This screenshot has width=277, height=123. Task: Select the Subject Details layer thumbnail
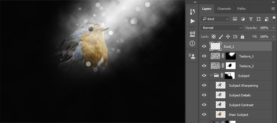click(221, 95)
